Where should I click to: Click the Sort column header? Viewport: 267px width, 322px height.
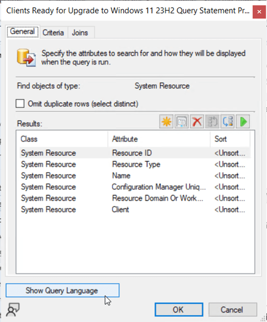[x=230, y=139]
